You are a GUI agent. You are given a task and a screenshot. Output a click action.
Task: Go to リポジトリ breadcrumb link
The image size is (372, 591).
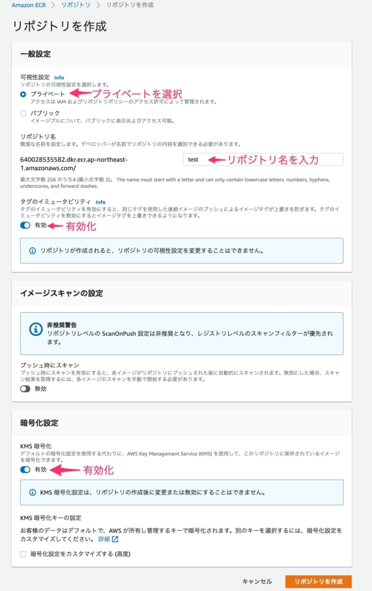pyautogui.click(x=76, y=5)
